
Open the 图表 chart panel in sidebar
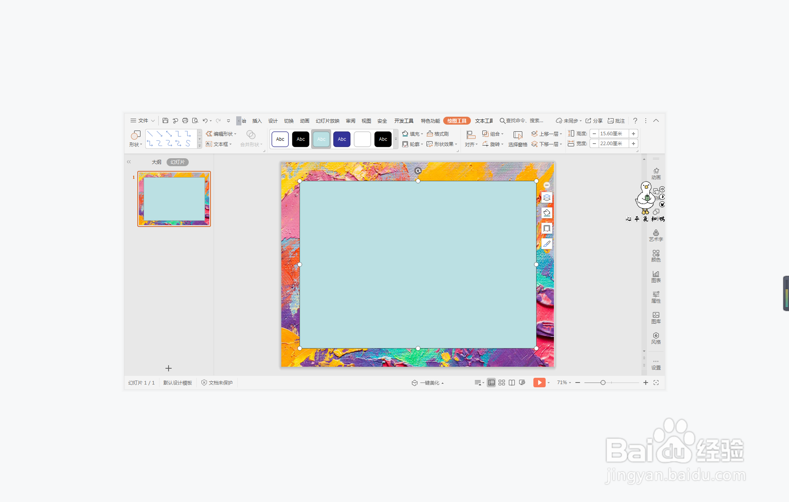tap(656, 276)
